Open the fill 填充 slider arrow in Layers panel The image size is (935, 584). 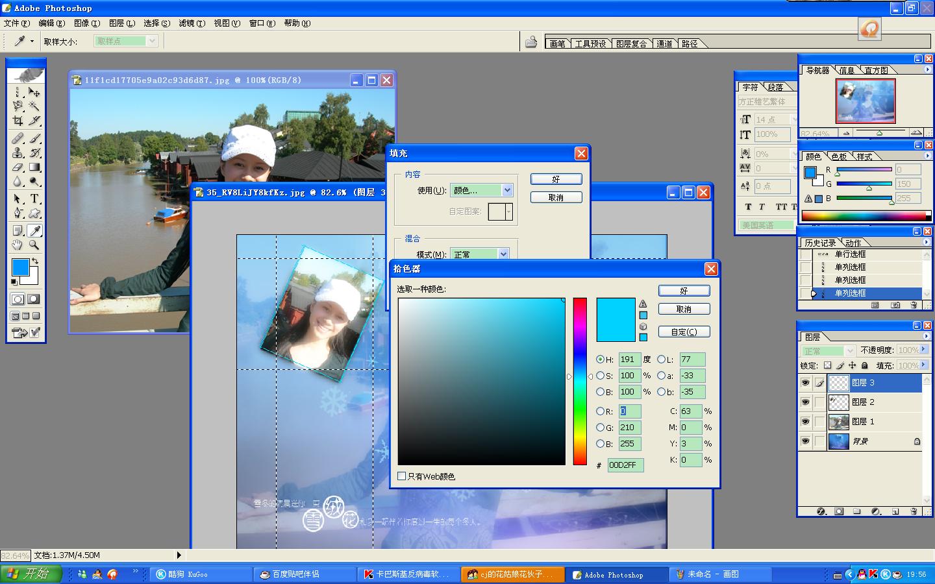[x=923, y=365]
